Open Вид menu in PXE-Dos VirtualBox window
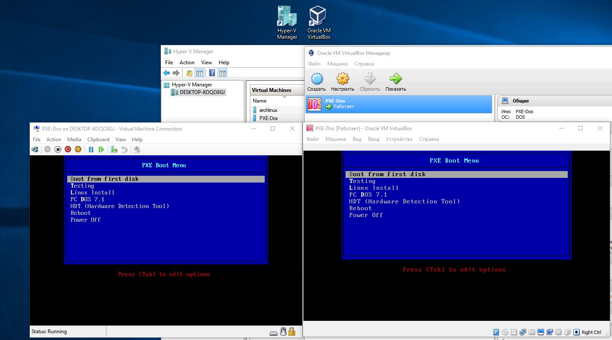612x340 pixels. point(357,139)
